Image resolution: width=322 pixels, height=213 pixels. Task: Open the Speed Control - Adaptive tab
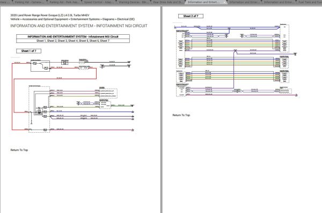click(x=99, y=2)
